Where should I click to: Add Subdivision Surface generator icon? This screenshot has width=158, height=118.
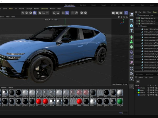point(131,37)
